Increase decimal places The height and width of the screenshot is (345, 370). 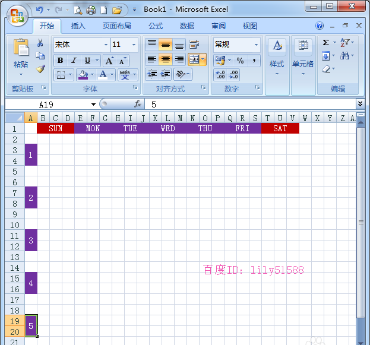tap(220, 75)
